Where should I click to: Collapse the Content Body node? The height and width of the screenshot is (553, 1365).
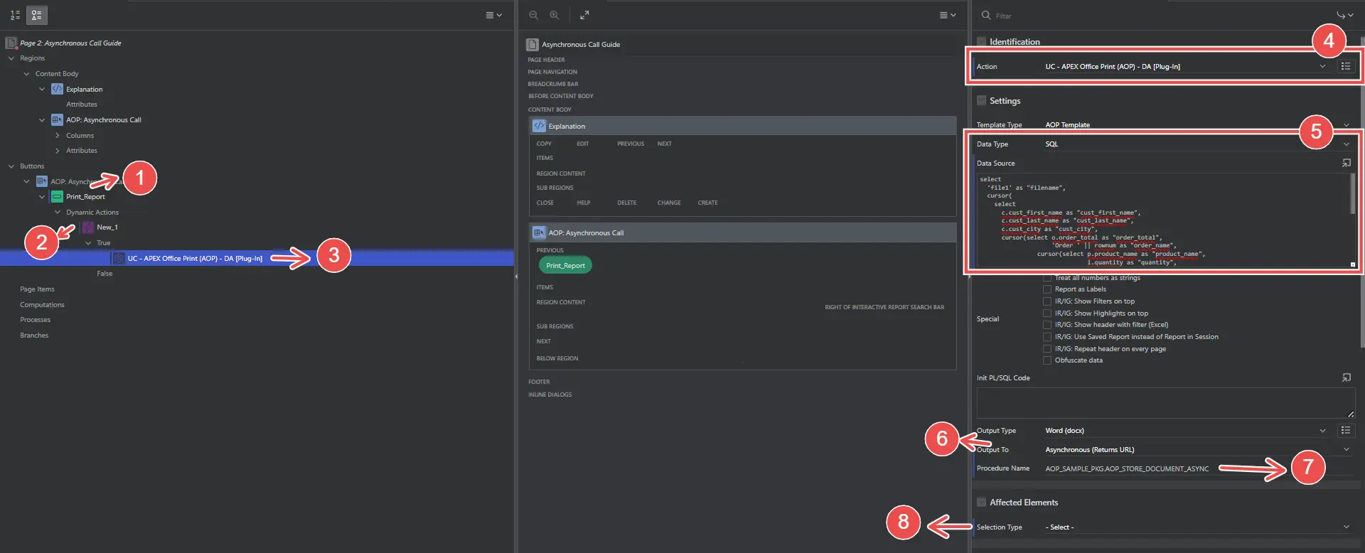point(27,73)
